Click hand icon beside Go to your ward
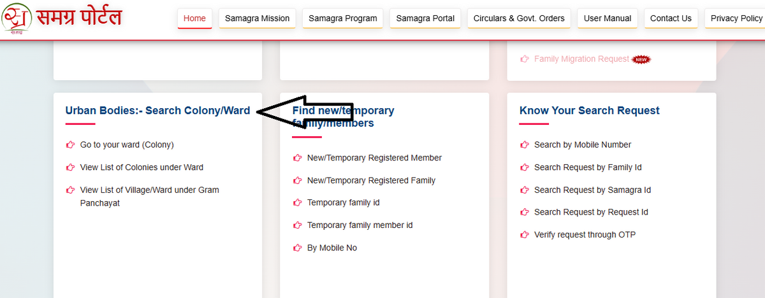Image resolution: width=765 pixels, height=298 pixels. pyautogui.click(x=71, y=145)
